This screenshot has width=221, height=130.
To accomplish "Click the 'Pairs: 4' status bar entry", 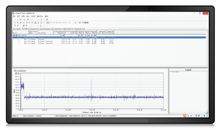I will pyautogui.click(x=15, y=116).
